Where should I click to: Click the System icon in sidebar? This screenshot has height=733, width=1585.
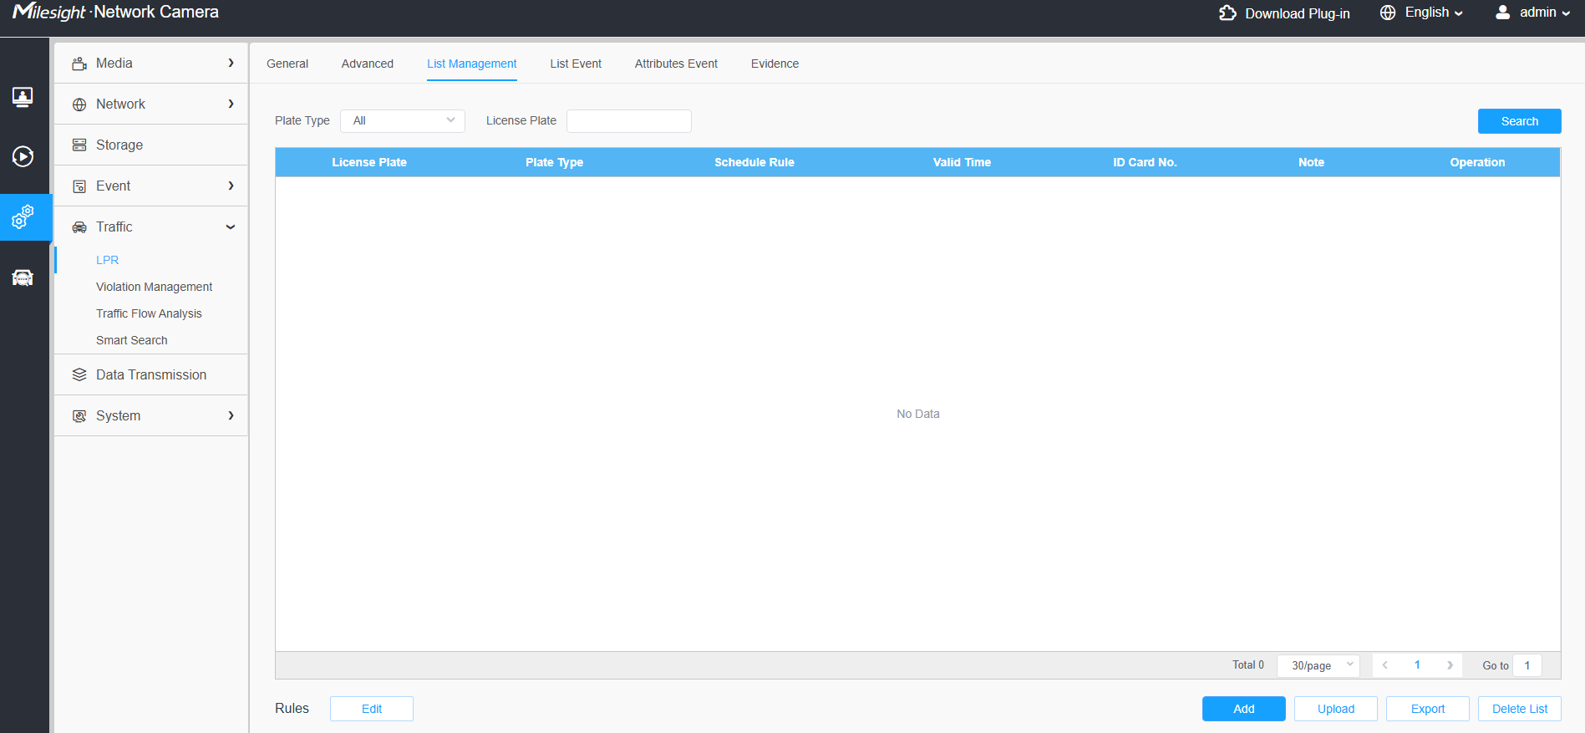click(79, 416)
